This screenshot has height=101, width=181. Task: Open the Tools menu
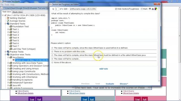point(7,5)
